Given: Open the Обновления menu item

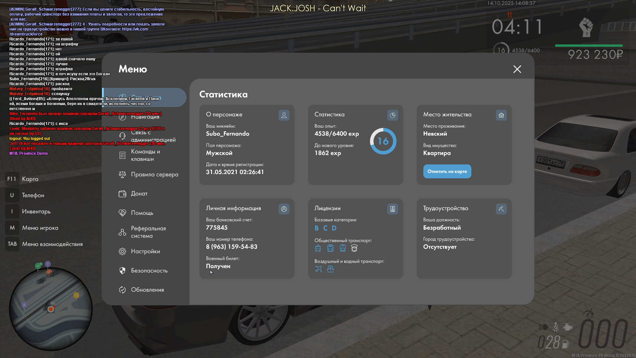Looking at the screenshot, I should tap(147, 290).
